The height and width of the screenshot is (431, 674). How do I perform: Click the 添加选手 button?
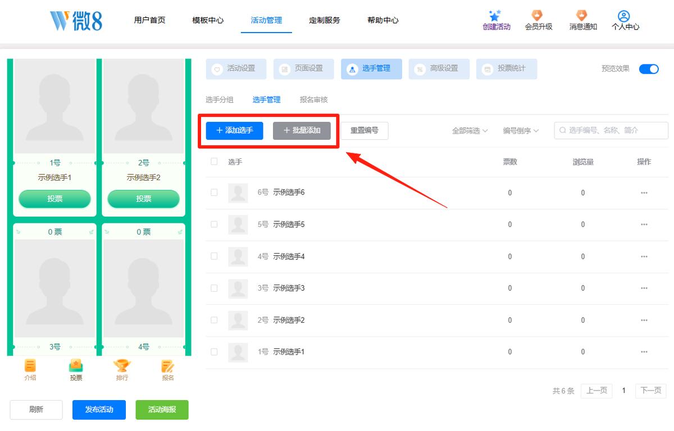click(x=235, y=131)
